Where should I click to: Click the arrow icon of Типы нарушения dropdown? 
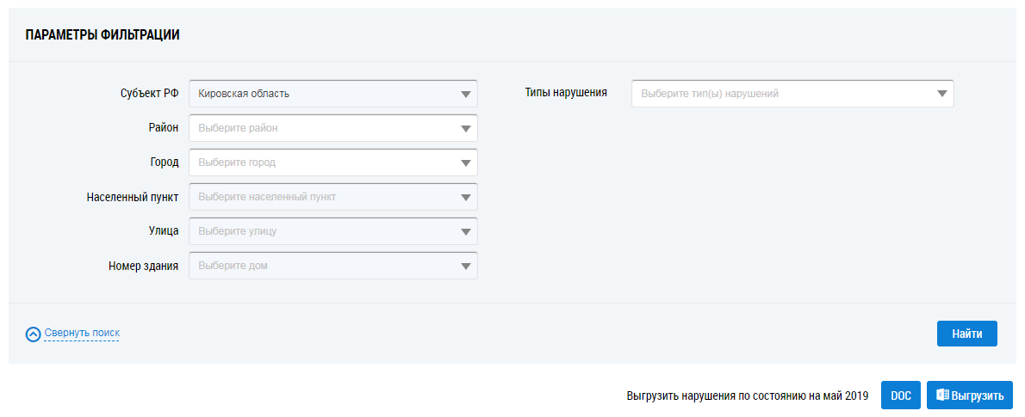tap(941, 94)
